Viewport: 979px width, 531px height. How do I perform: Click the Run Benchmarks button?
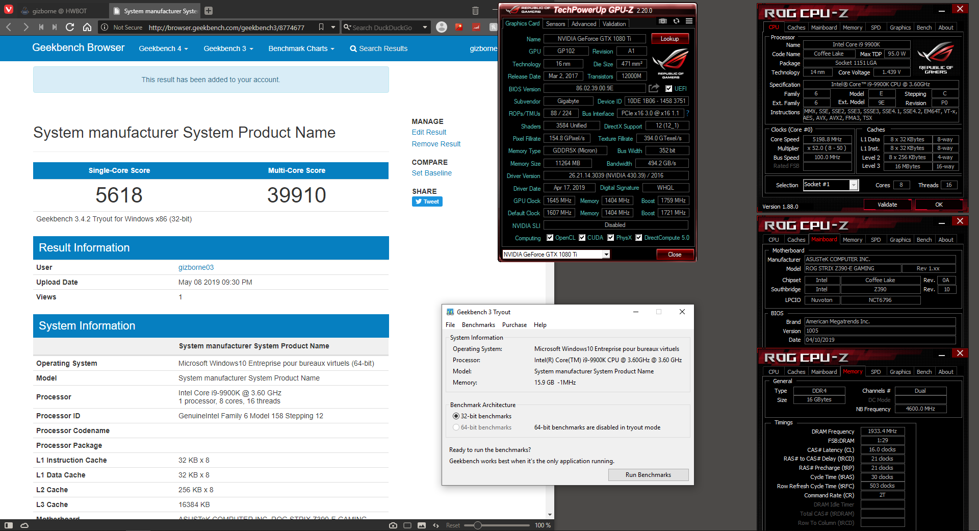click(x=648, y=475)
